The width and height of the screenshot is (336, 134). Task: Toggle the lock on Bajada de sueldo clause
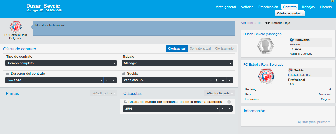(x=125, y=102)
